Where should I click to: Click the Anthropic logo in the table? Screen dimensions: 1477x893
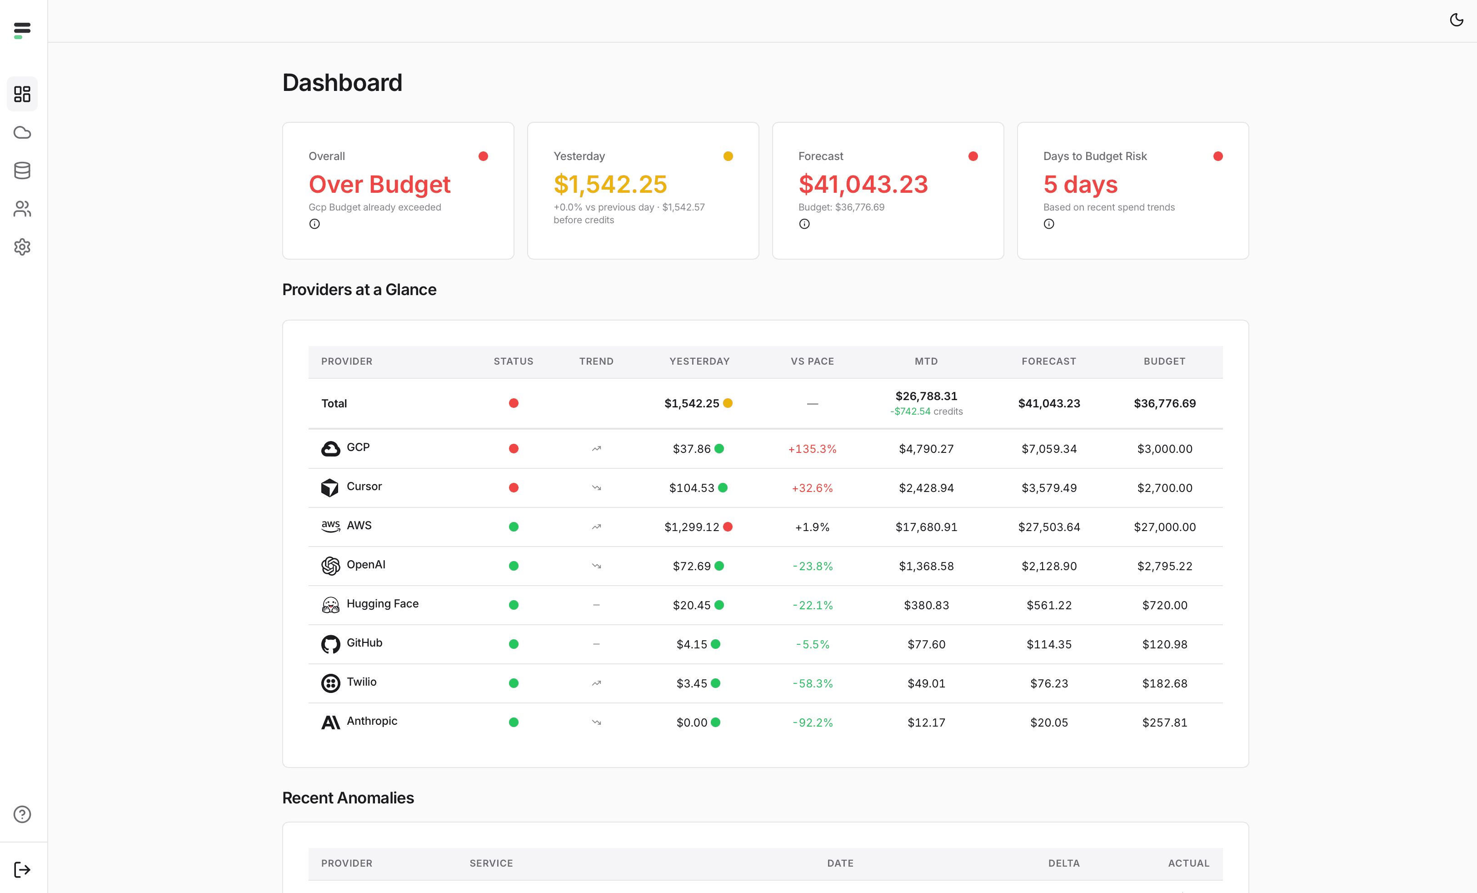pyautogui.click(x=330, y=722)
